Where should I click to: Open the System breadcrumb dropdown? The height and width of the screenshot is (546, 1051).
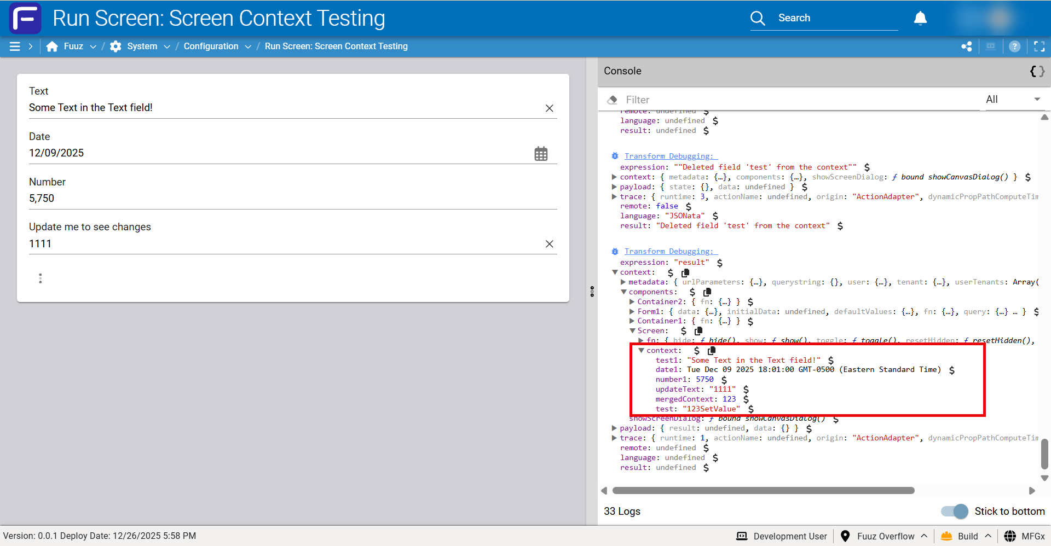point(167,47)
